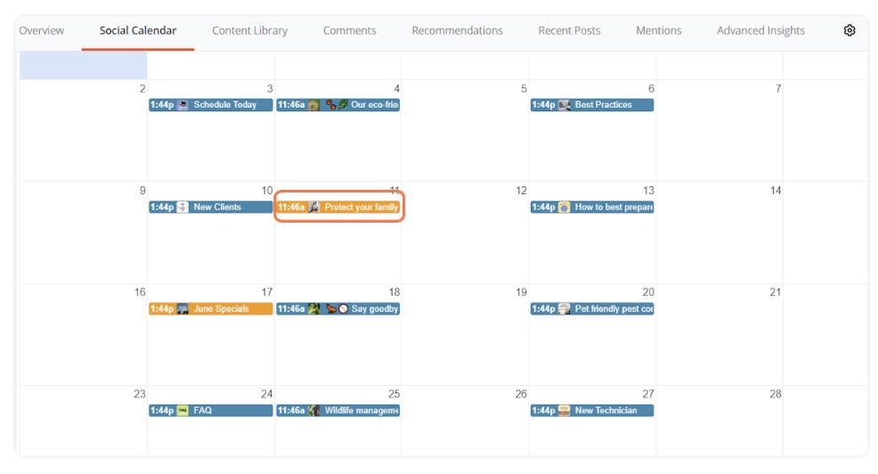
Task: View the Mentions tab
Action: click(659, 30)
